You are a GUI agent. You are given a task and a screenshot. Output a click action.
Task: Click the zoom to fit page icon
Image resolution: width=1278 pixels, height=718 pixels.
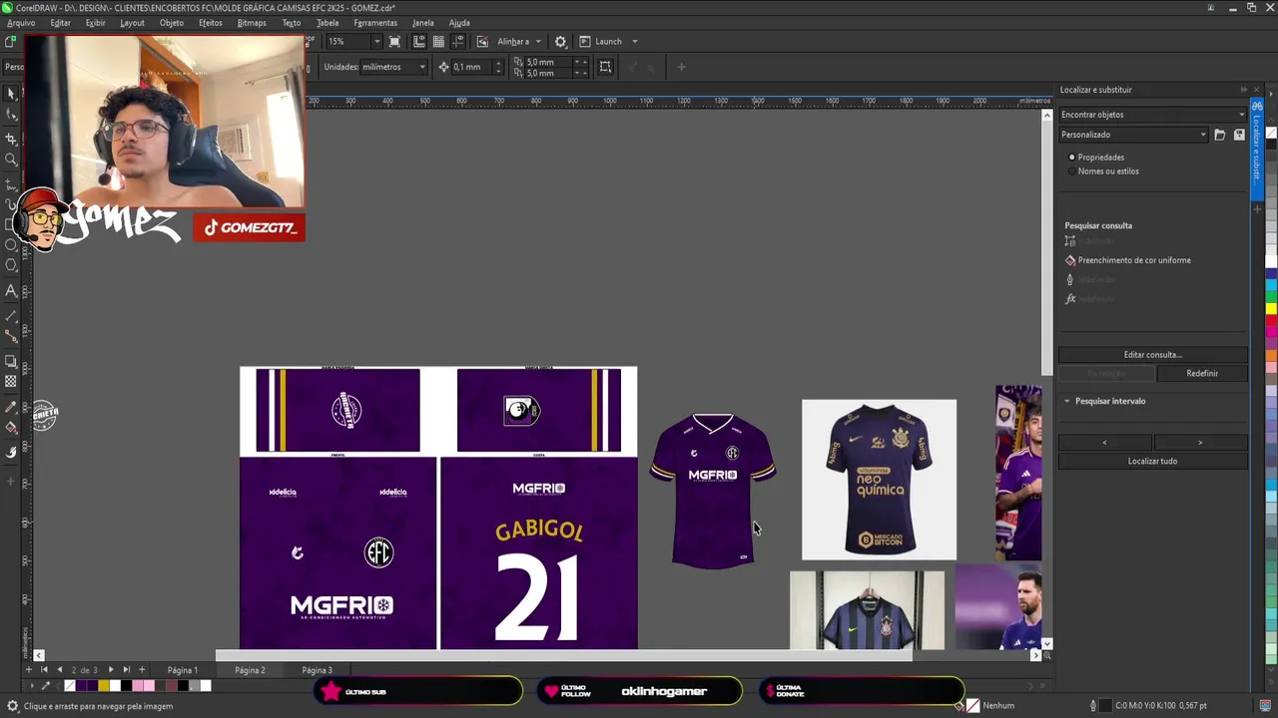point(395,42)
